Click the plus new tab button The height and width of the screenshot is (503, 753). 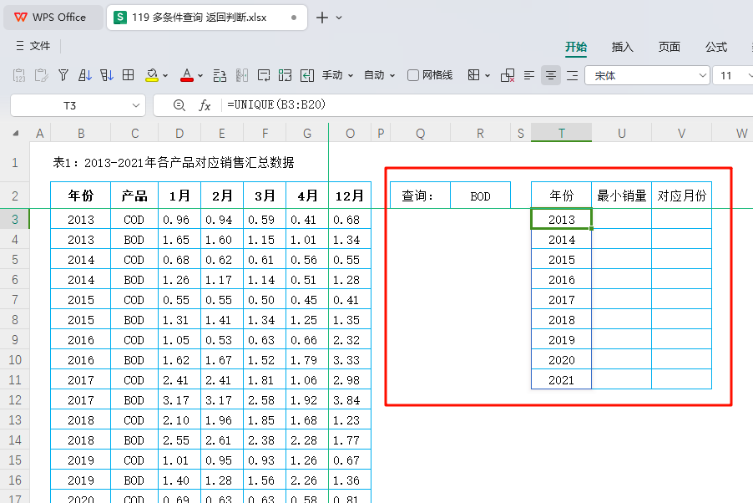tap(321, 18)
